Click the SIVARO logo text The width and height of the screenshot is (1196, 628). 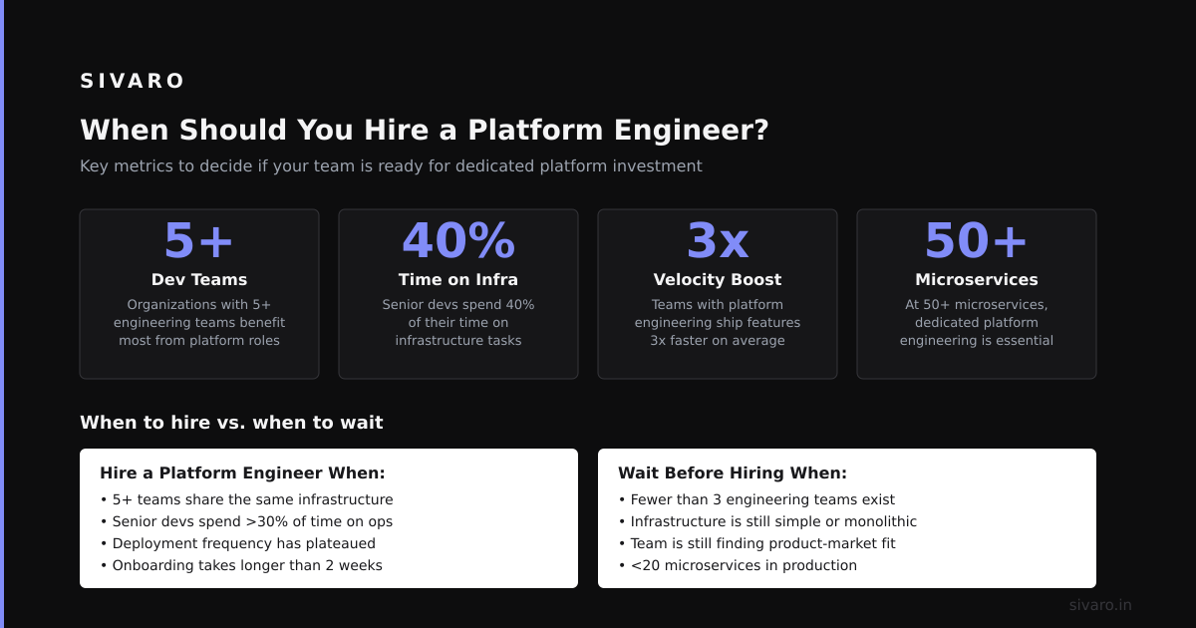point(133,81)
